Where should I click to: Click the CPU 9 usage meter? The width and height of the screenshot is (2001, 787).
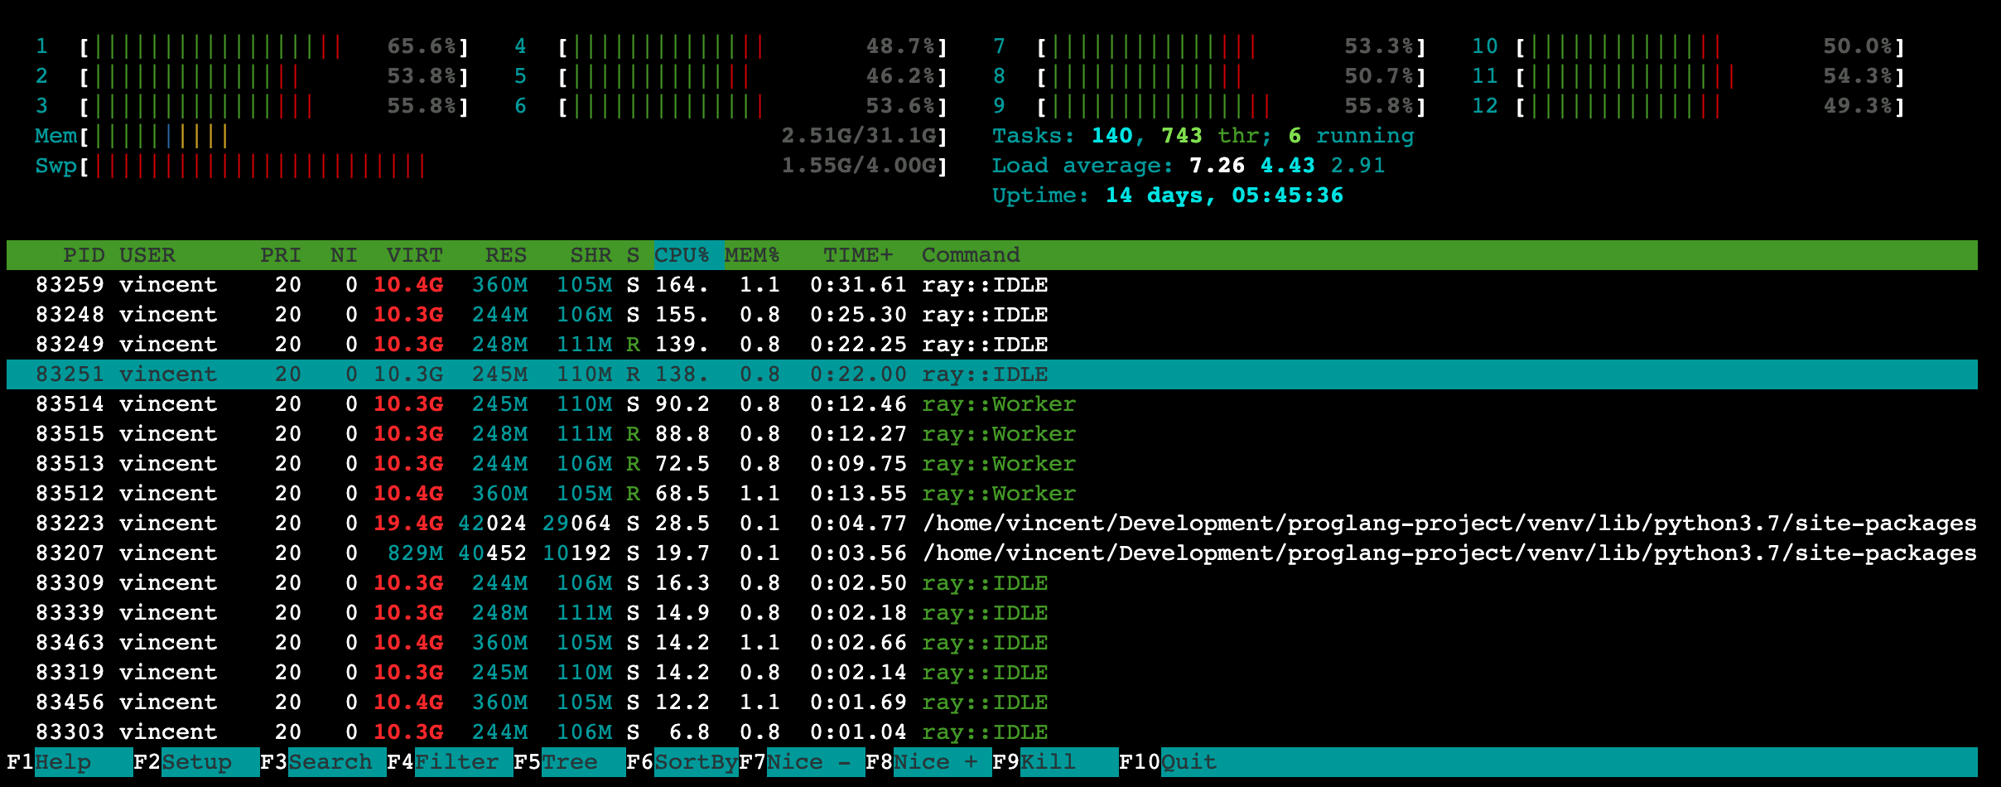(x=1210, y=106)
